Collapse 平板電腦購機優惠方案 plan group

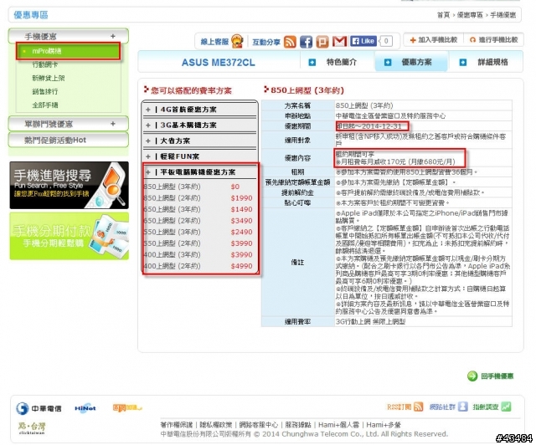pos(200,172)
